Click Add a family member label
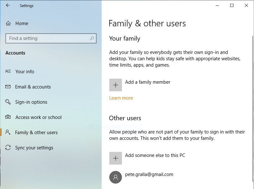Viewport: 254px width, 189px height. click(148, 82)
